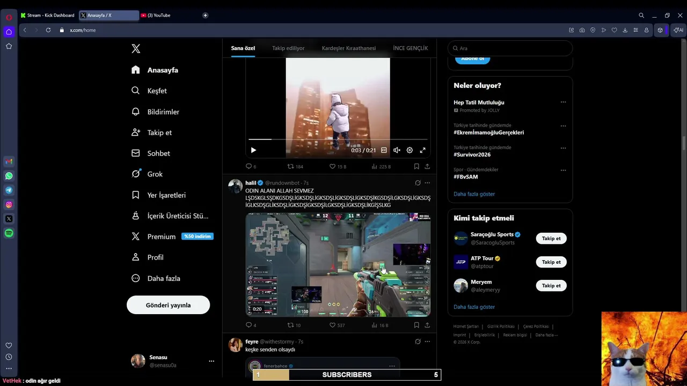Bookmark the video post with 225 B views
687x386 pixels.
(416, 166)
